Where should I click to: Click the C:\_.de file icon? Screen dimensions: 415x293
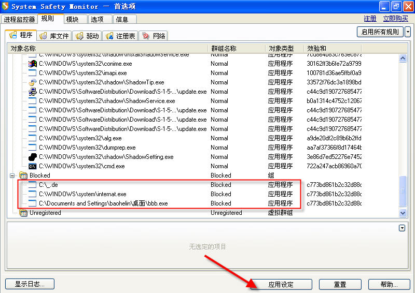[x=32, y=185]
